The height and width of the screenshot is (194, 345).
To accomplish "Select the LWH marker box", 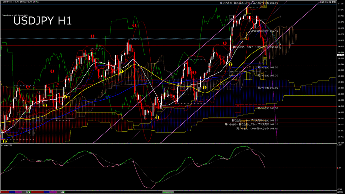I will tap(243, 38).
